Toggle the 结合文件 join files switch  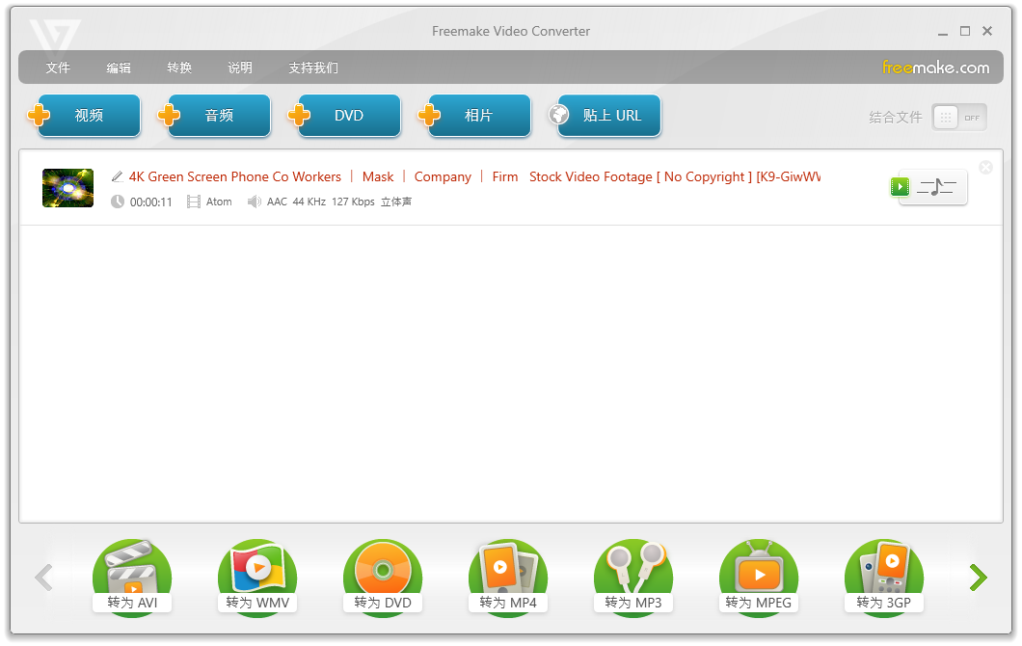coord(958,118)
